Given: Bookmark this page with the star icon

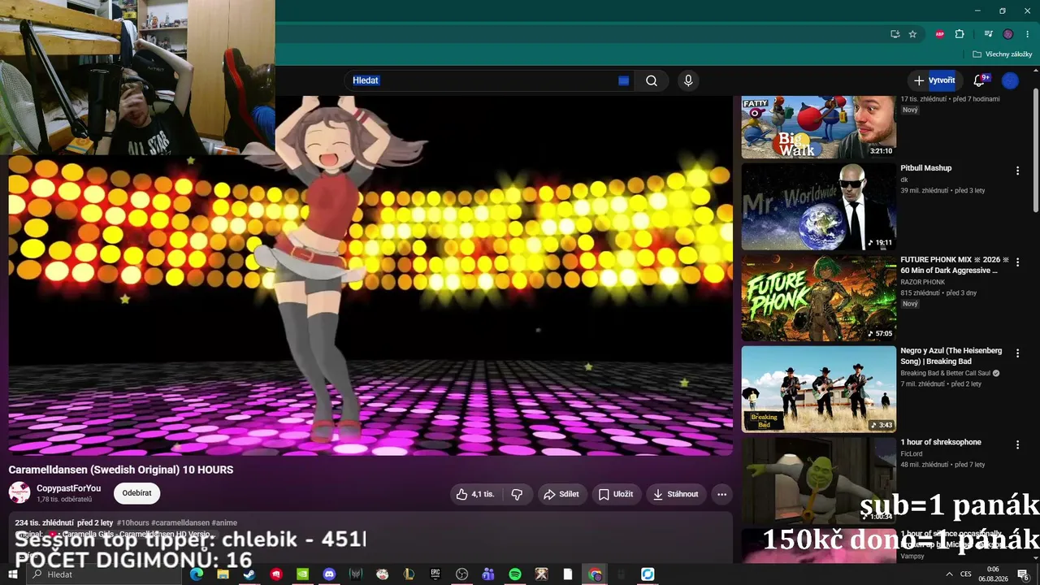Looking at the screenshot, I should pos(912,34).
